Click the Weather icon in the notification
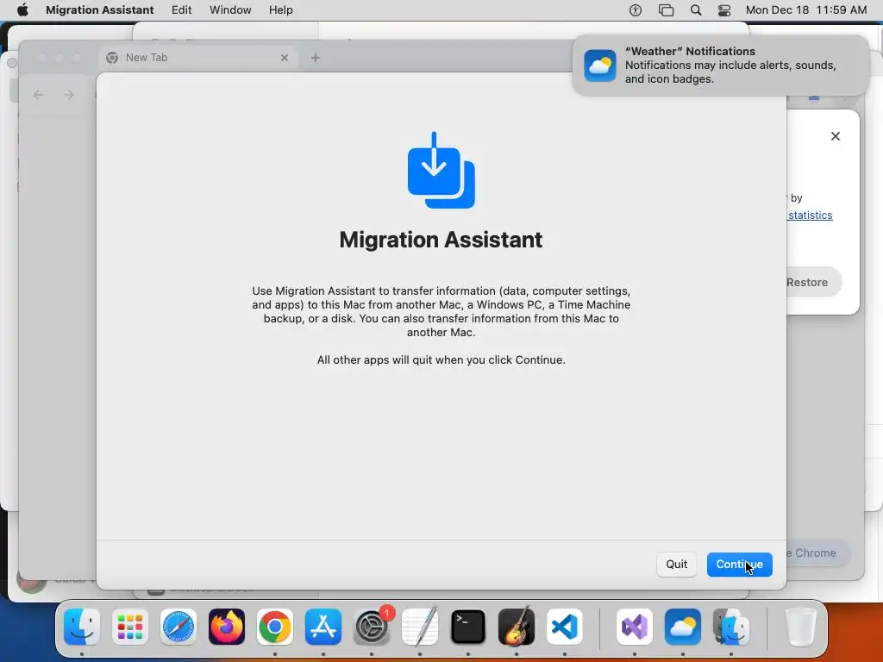Image resolution: width=883 pixels, height=662 pixels. coord(600,66)
